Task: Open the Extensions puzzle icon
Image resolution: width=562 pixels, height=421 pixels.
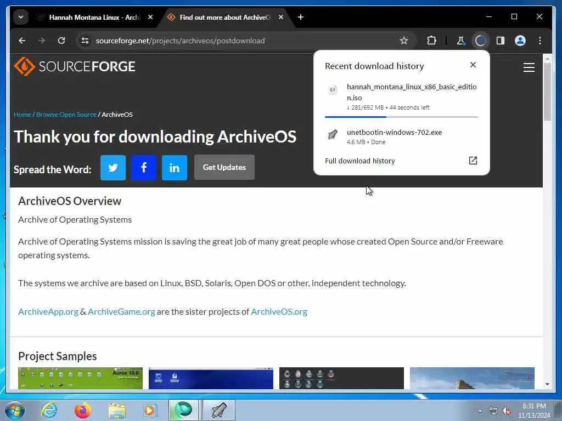Action: tap(431, 41)
